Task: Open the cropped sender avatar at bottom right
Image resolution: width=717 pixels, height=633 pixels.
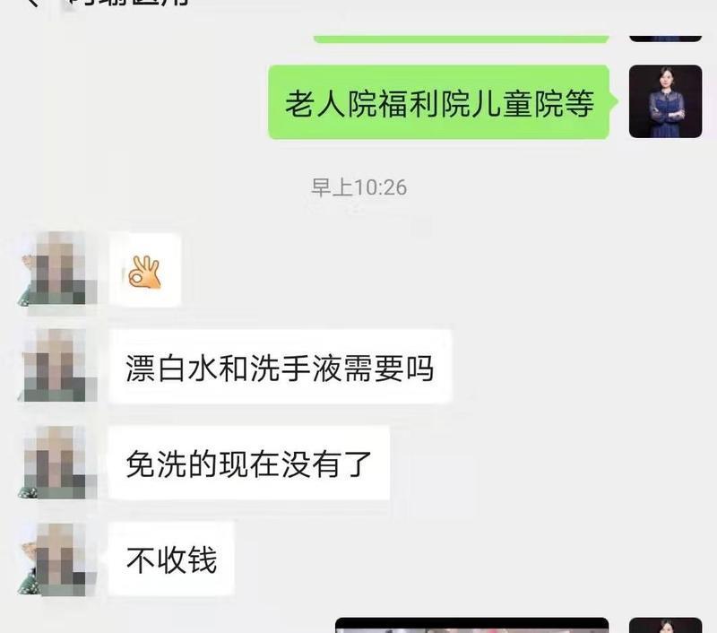Action: [x=665, y=625]
